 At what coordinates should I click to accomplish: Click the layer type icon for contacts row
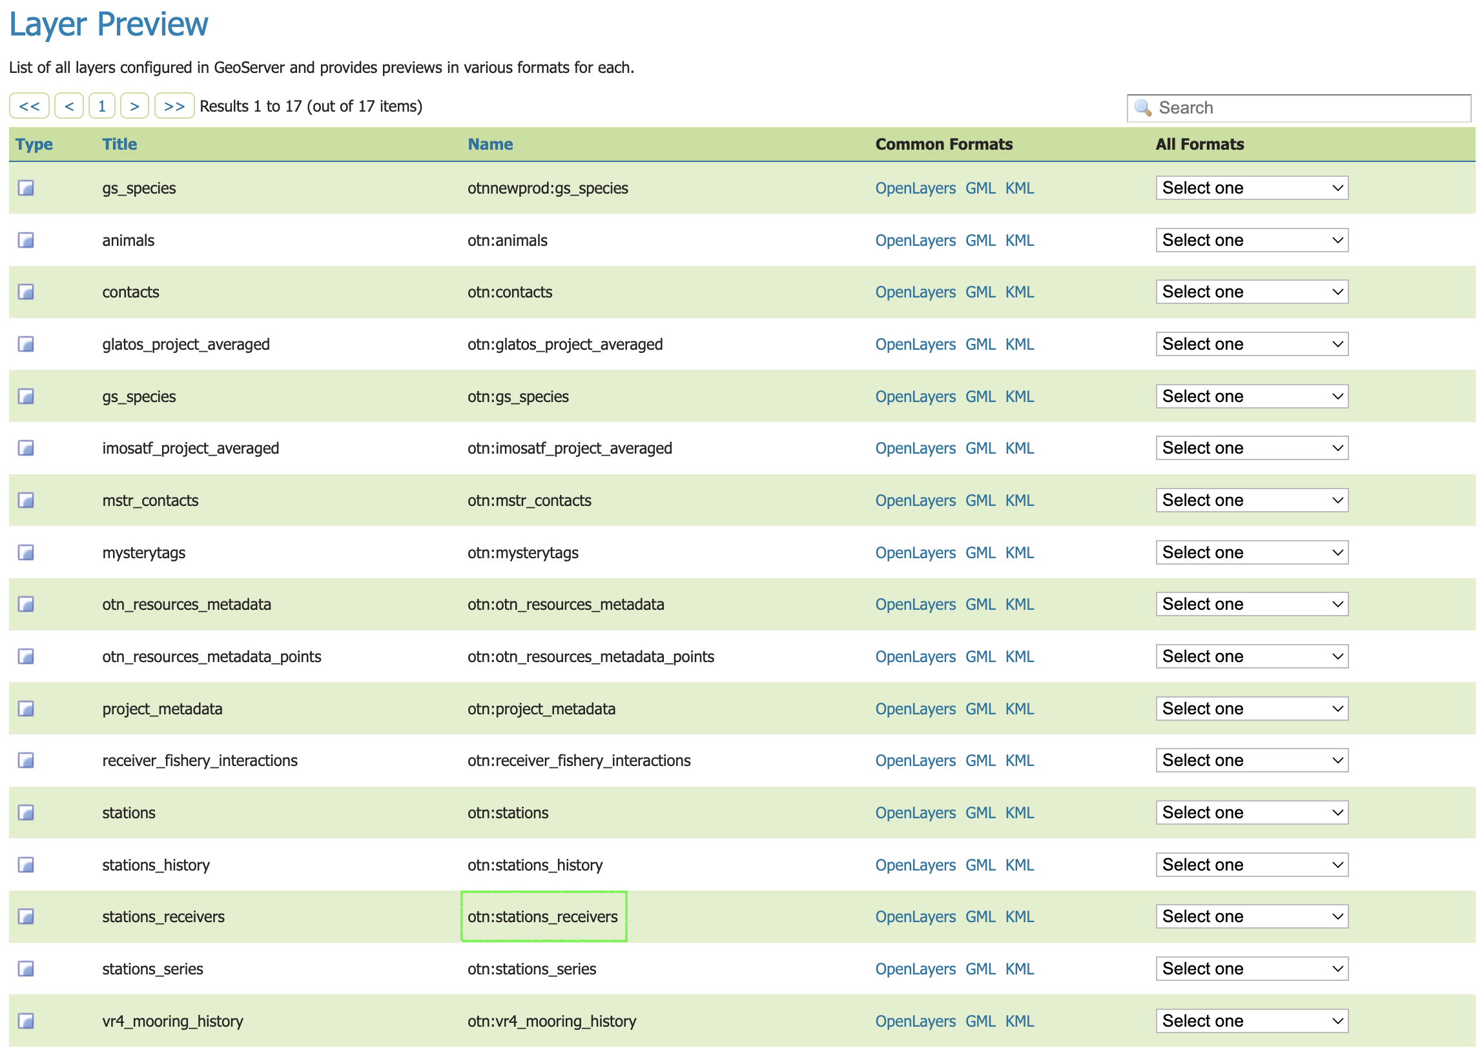(26, 292)
